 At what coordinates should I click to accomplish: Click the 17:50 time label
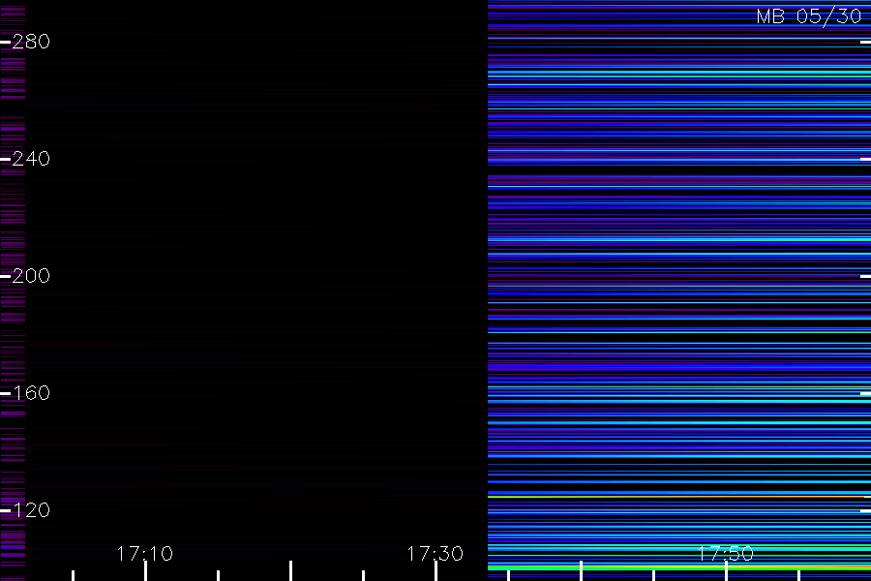[726, 554]
